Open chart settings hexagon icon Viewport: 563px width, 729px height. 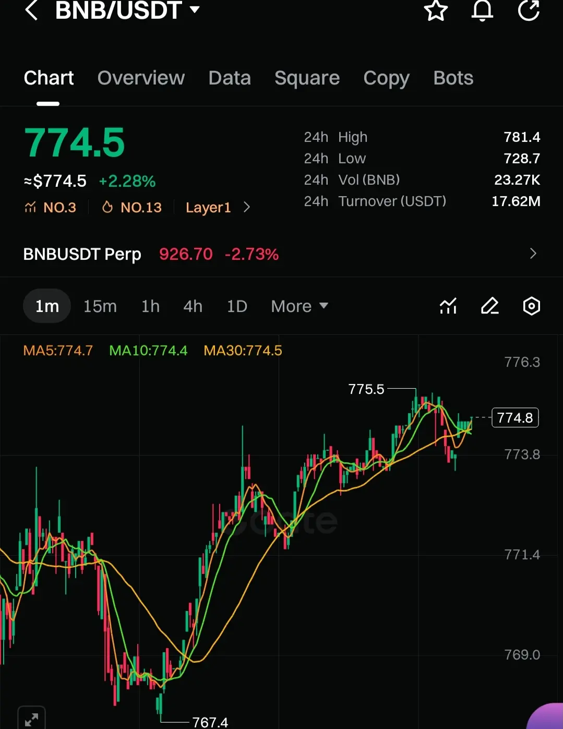tap(531, 306)
